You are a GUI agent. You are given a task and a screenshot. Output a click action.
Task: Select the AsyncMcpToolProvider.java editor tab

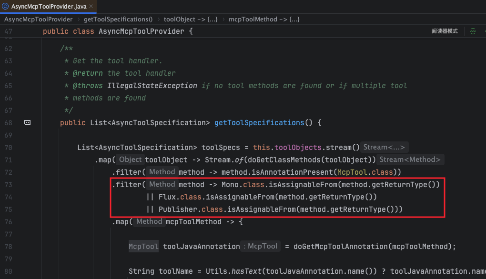(x=48, y=6)
